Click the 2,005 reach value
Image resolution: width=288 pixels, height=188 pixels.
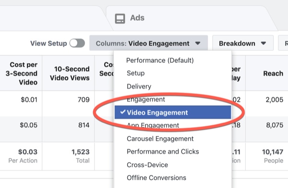point(275,100)
